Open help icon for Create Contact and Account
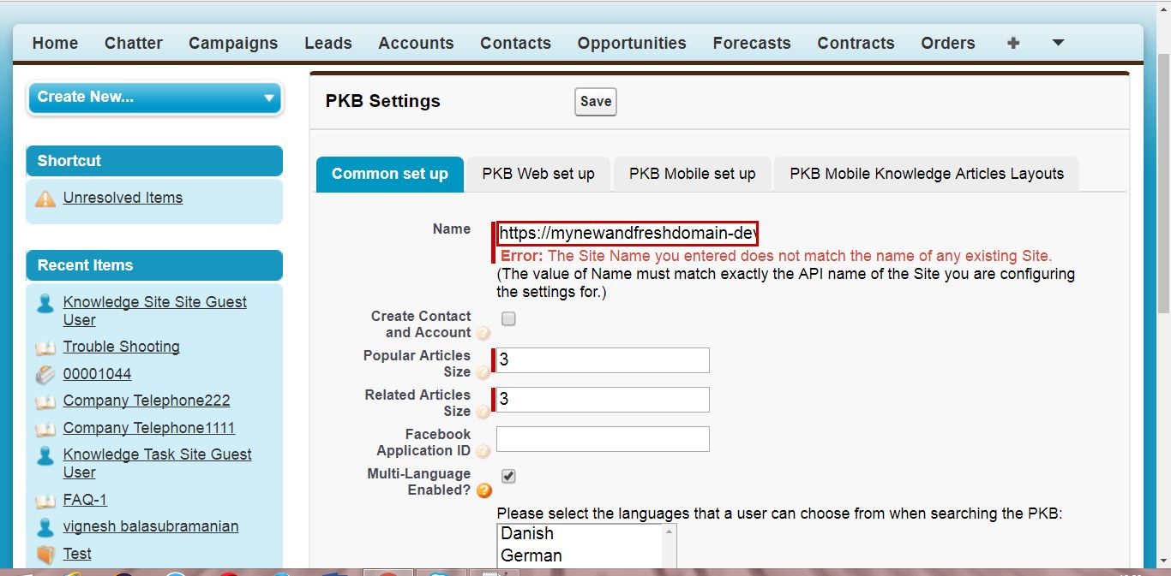 pyautogui.click(x=483, y=333)
